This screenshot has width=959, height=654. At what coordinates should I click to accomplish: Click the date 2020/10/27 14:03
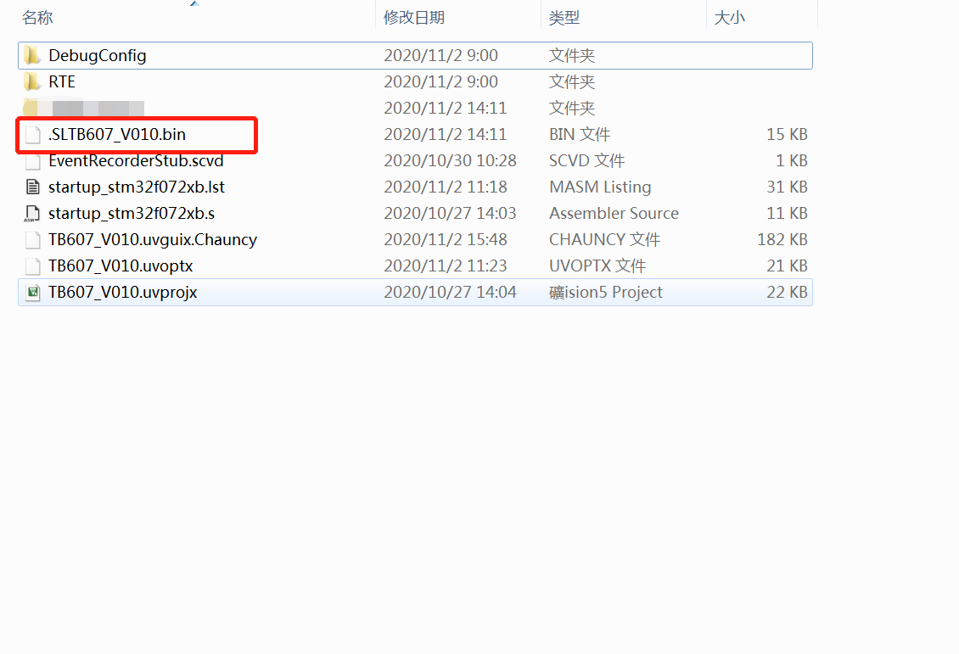[x=450, y=213]
